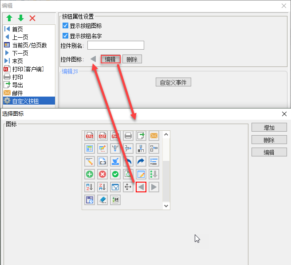Select the Z-A descending sort icon
This screenshot has width=291, height=265.
[x=102, y=187]
